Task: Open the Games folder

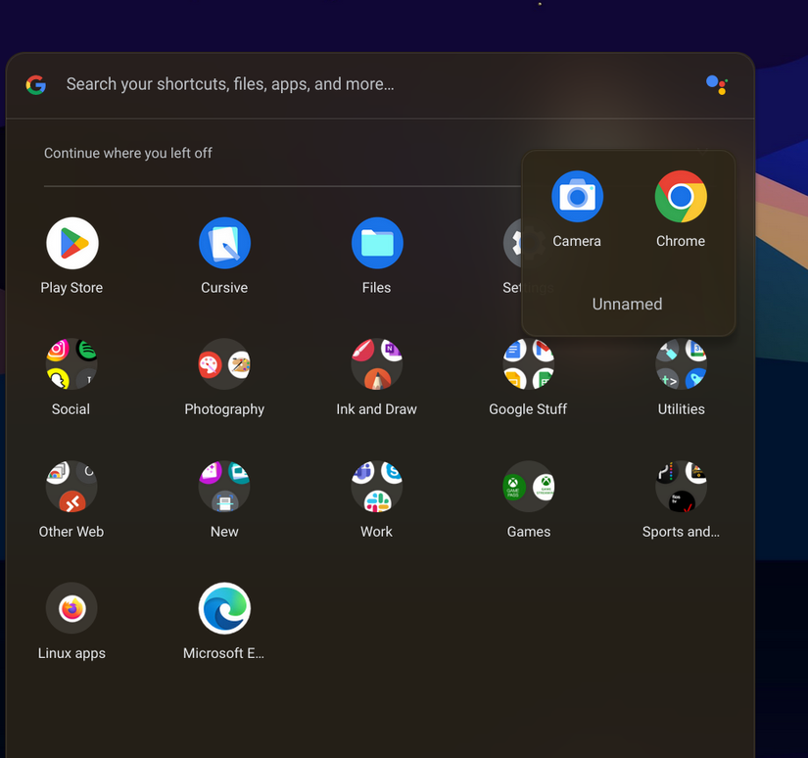Action: click(x=529, y=486)
